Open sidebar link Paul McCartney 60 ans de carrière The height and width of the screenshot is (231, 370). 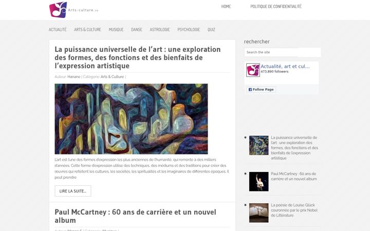click(294, 176)
